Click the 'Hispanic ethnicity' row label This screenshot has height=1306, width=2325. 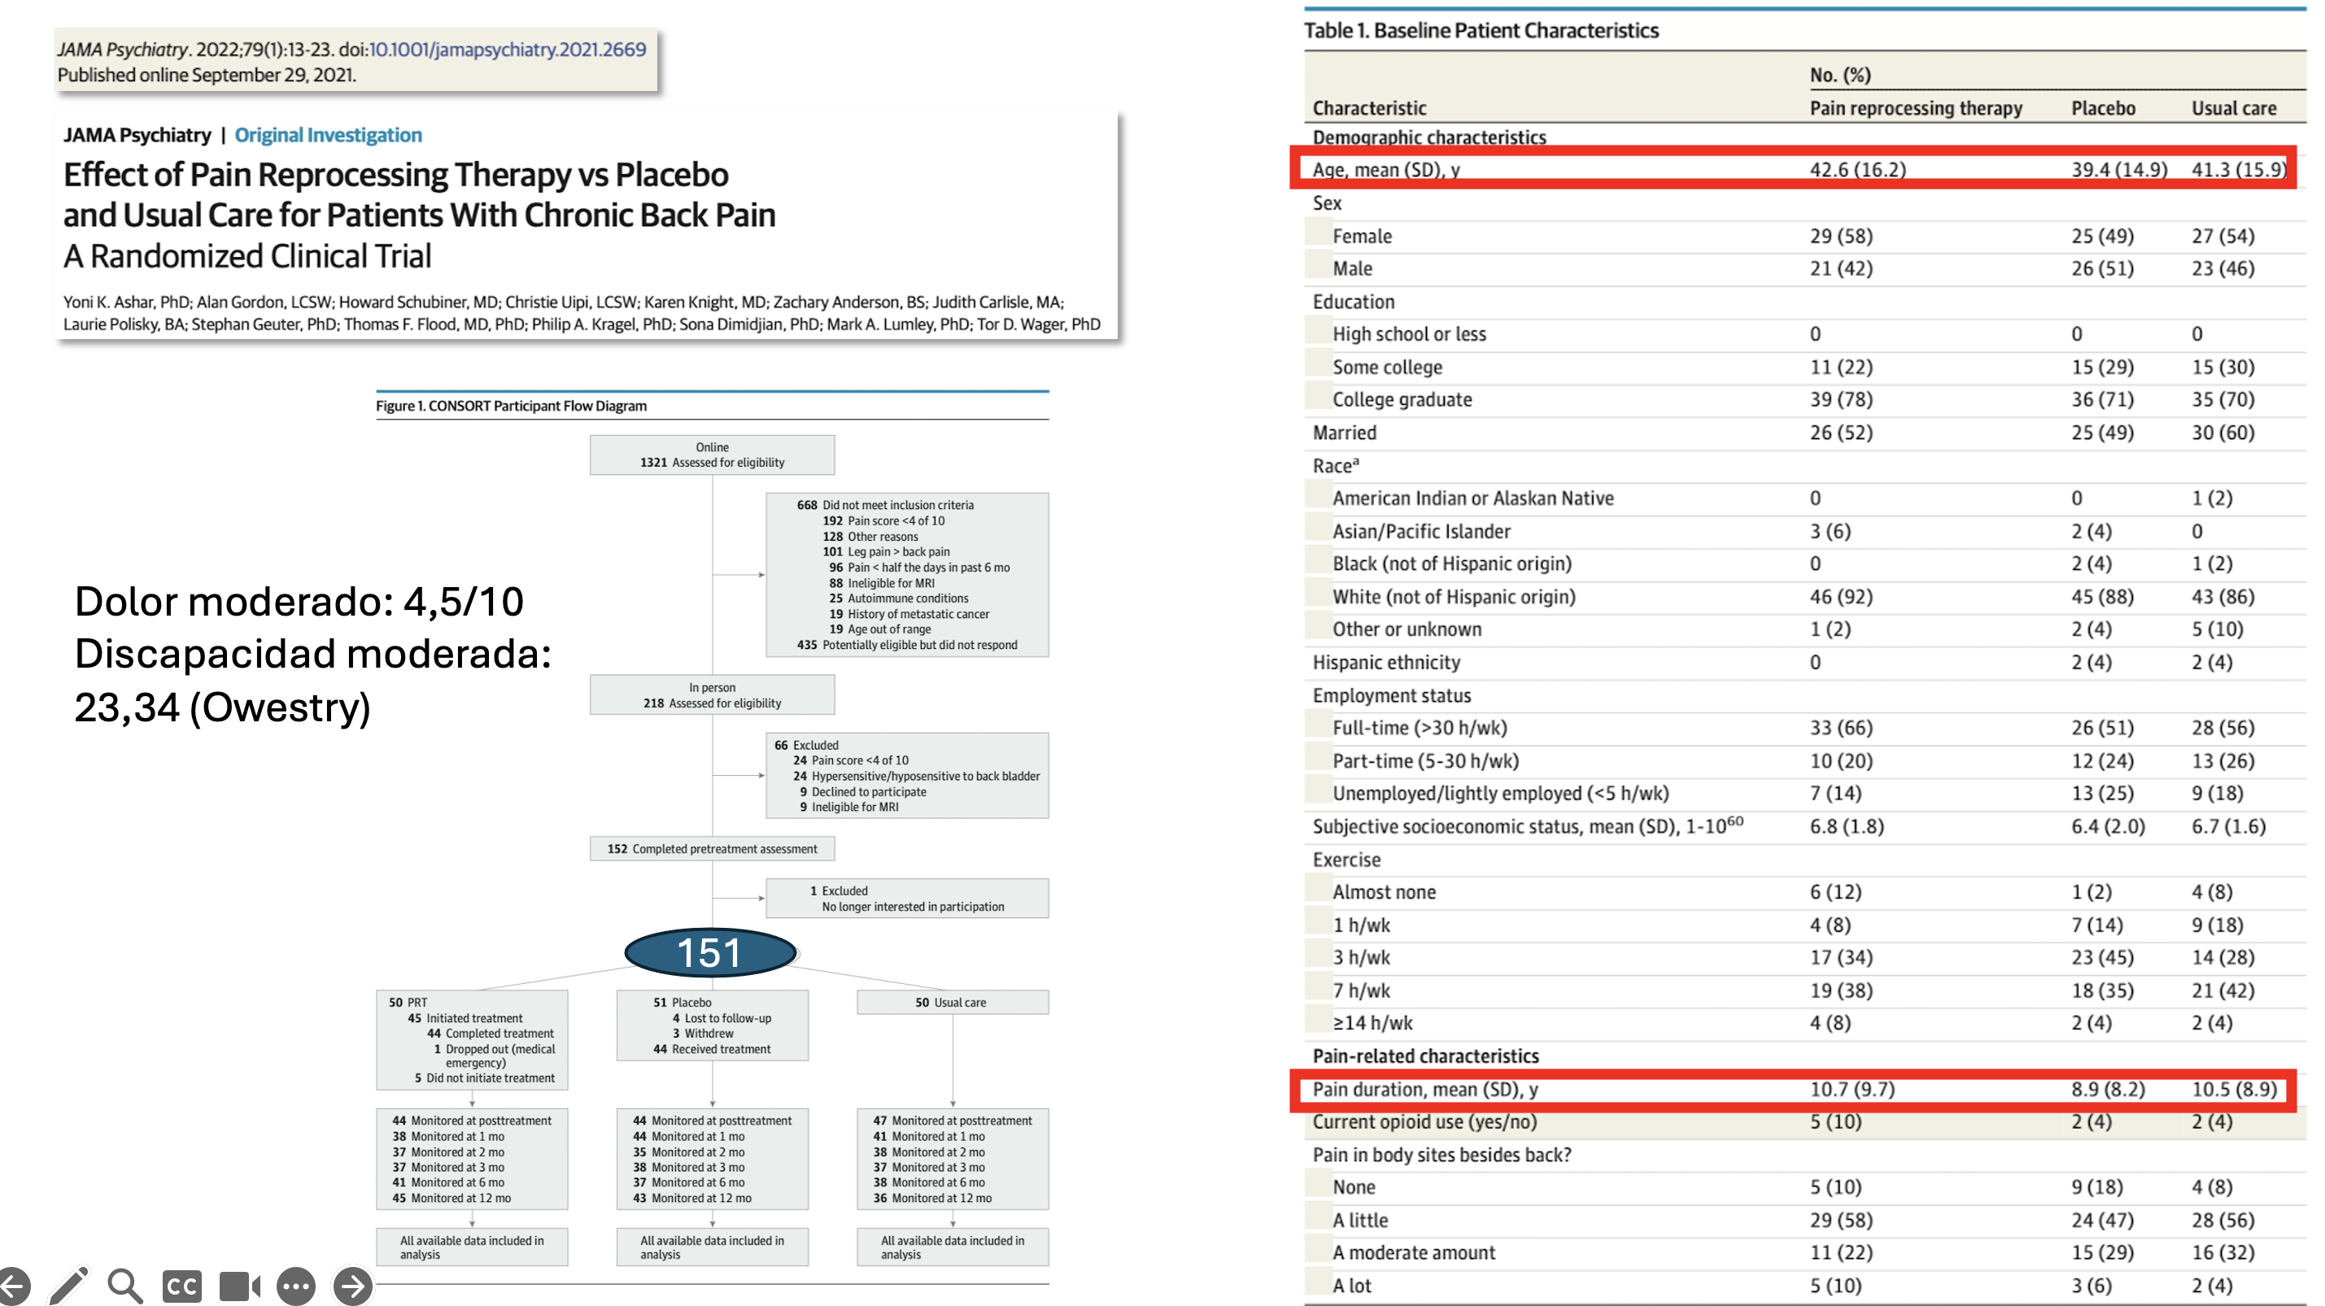[1386, 663]
